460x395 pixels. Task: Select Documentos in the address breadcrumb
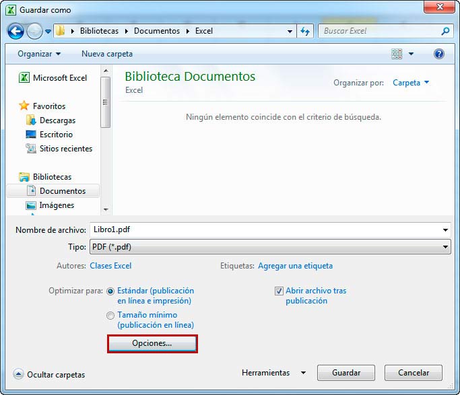[x=157, y=31]
